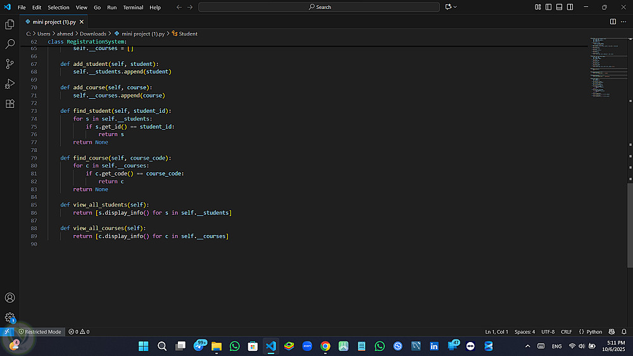Open the Search view in activity bar
The width and height of the screenshot is (633, 356).
point(9,44)
